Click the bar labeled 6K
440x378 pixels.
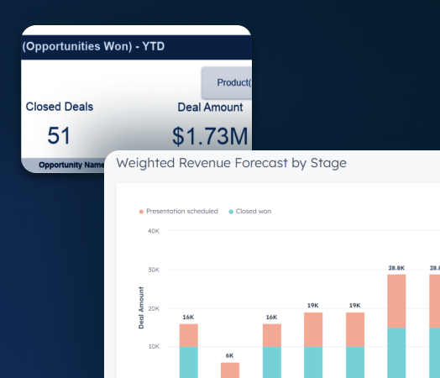click(x=230, y=370)
